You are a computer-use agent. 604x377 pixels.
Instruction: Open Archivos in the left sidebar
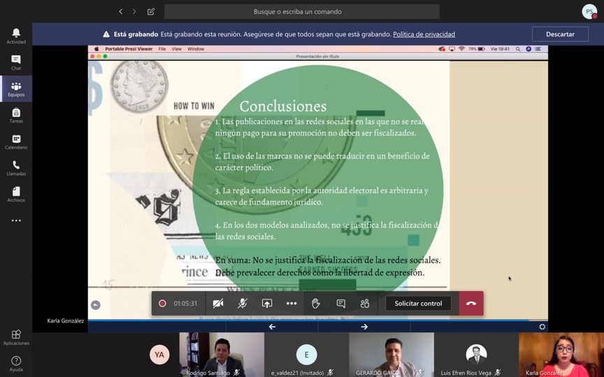click(15, 194)
